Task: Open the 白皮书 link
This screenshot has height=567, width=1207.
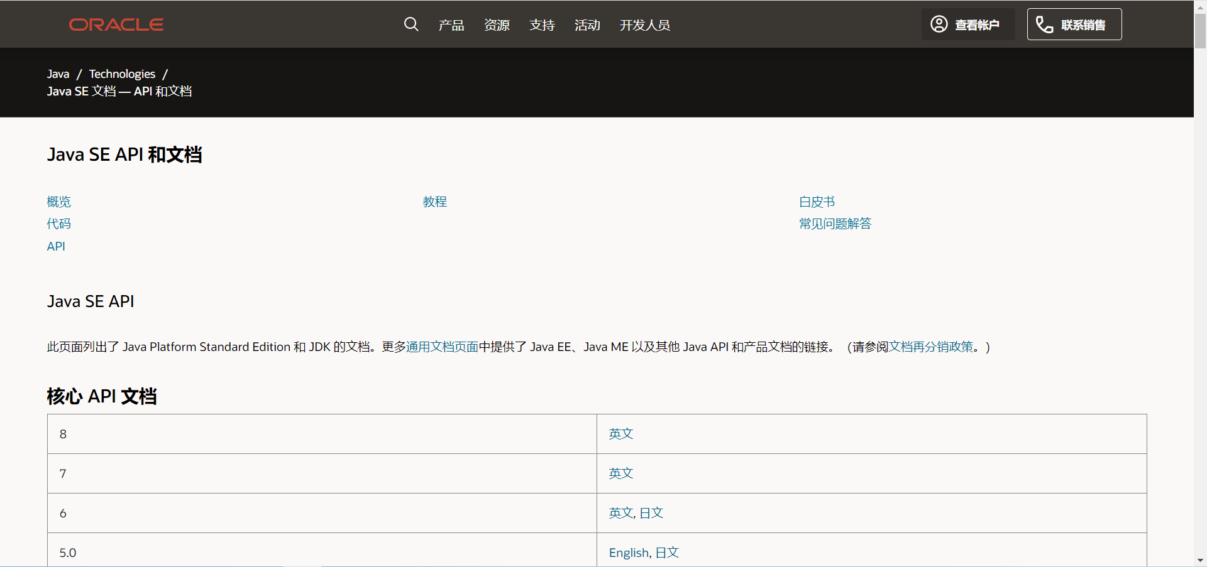Action: click(x=817, y=202)
